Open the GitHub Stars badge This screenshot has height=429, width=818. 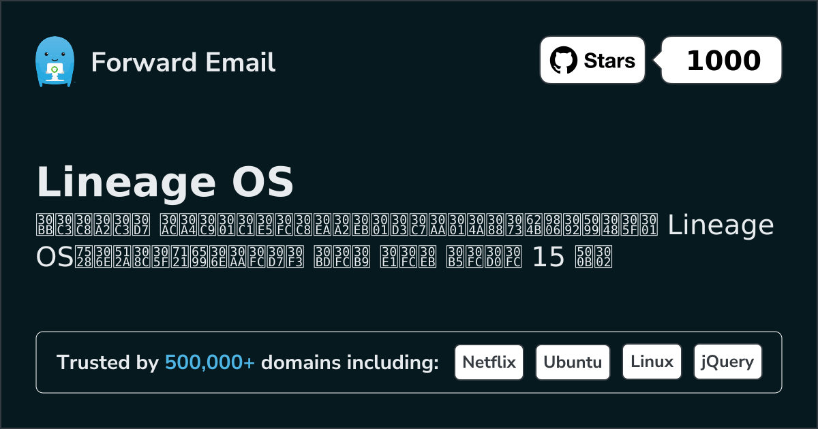pyautogui.click(x=592, y=60)
